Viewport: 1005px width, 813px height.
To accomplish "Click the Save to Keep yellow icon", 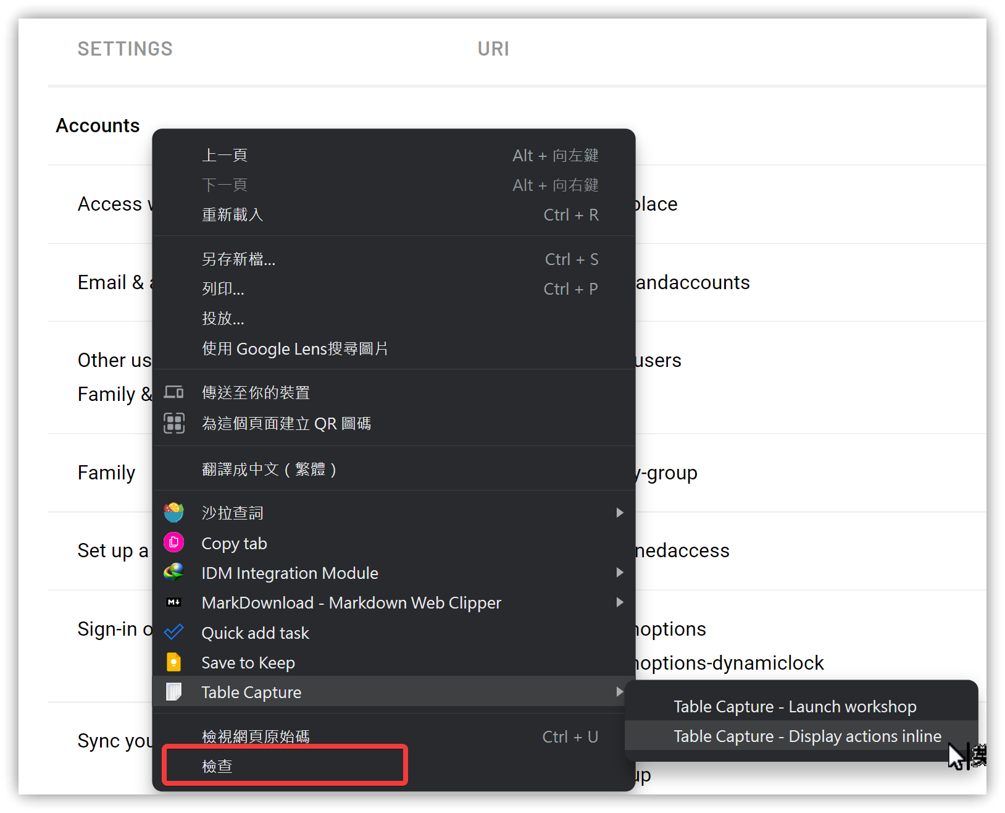I will (x=174, y=662).
